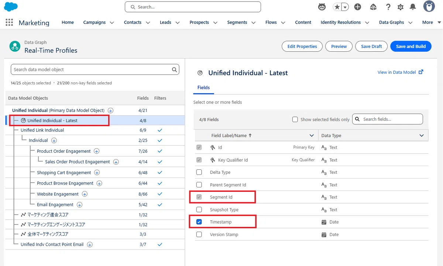Click plus beside Unified Indv Contact Point Email

coord(90,244)
